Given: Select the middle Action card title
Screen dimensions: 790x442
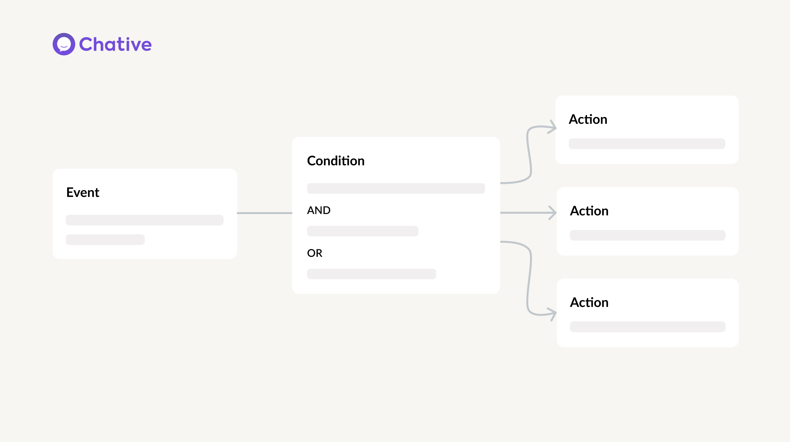Looking at the screenshot, I should [589, 211].
